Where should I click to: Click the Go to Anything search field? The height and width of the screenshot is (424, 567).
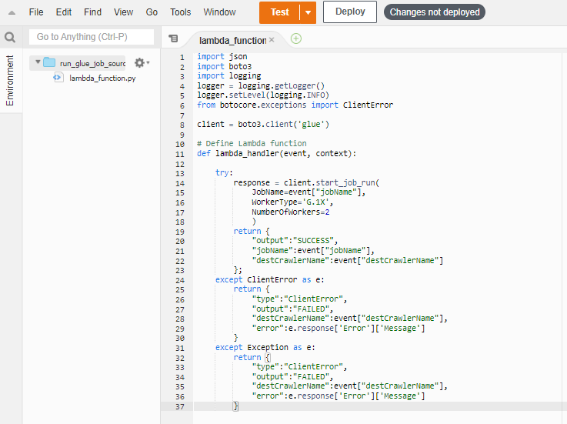pos(91,37)
